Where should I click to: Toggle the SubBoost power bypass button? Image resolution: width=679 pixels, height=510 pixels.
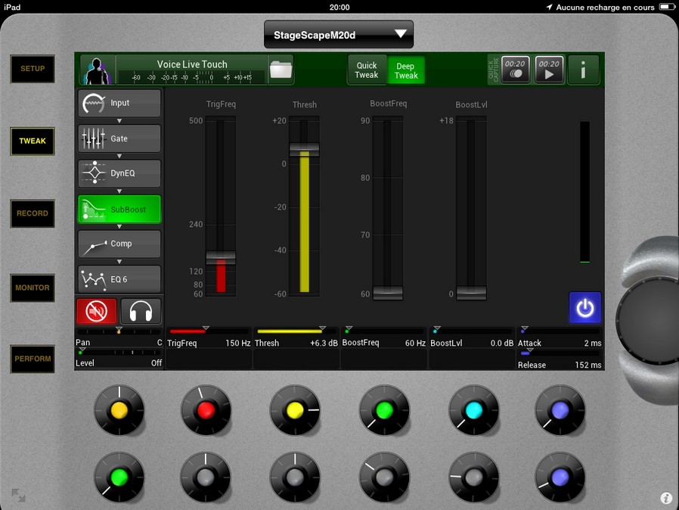point(584,308)
